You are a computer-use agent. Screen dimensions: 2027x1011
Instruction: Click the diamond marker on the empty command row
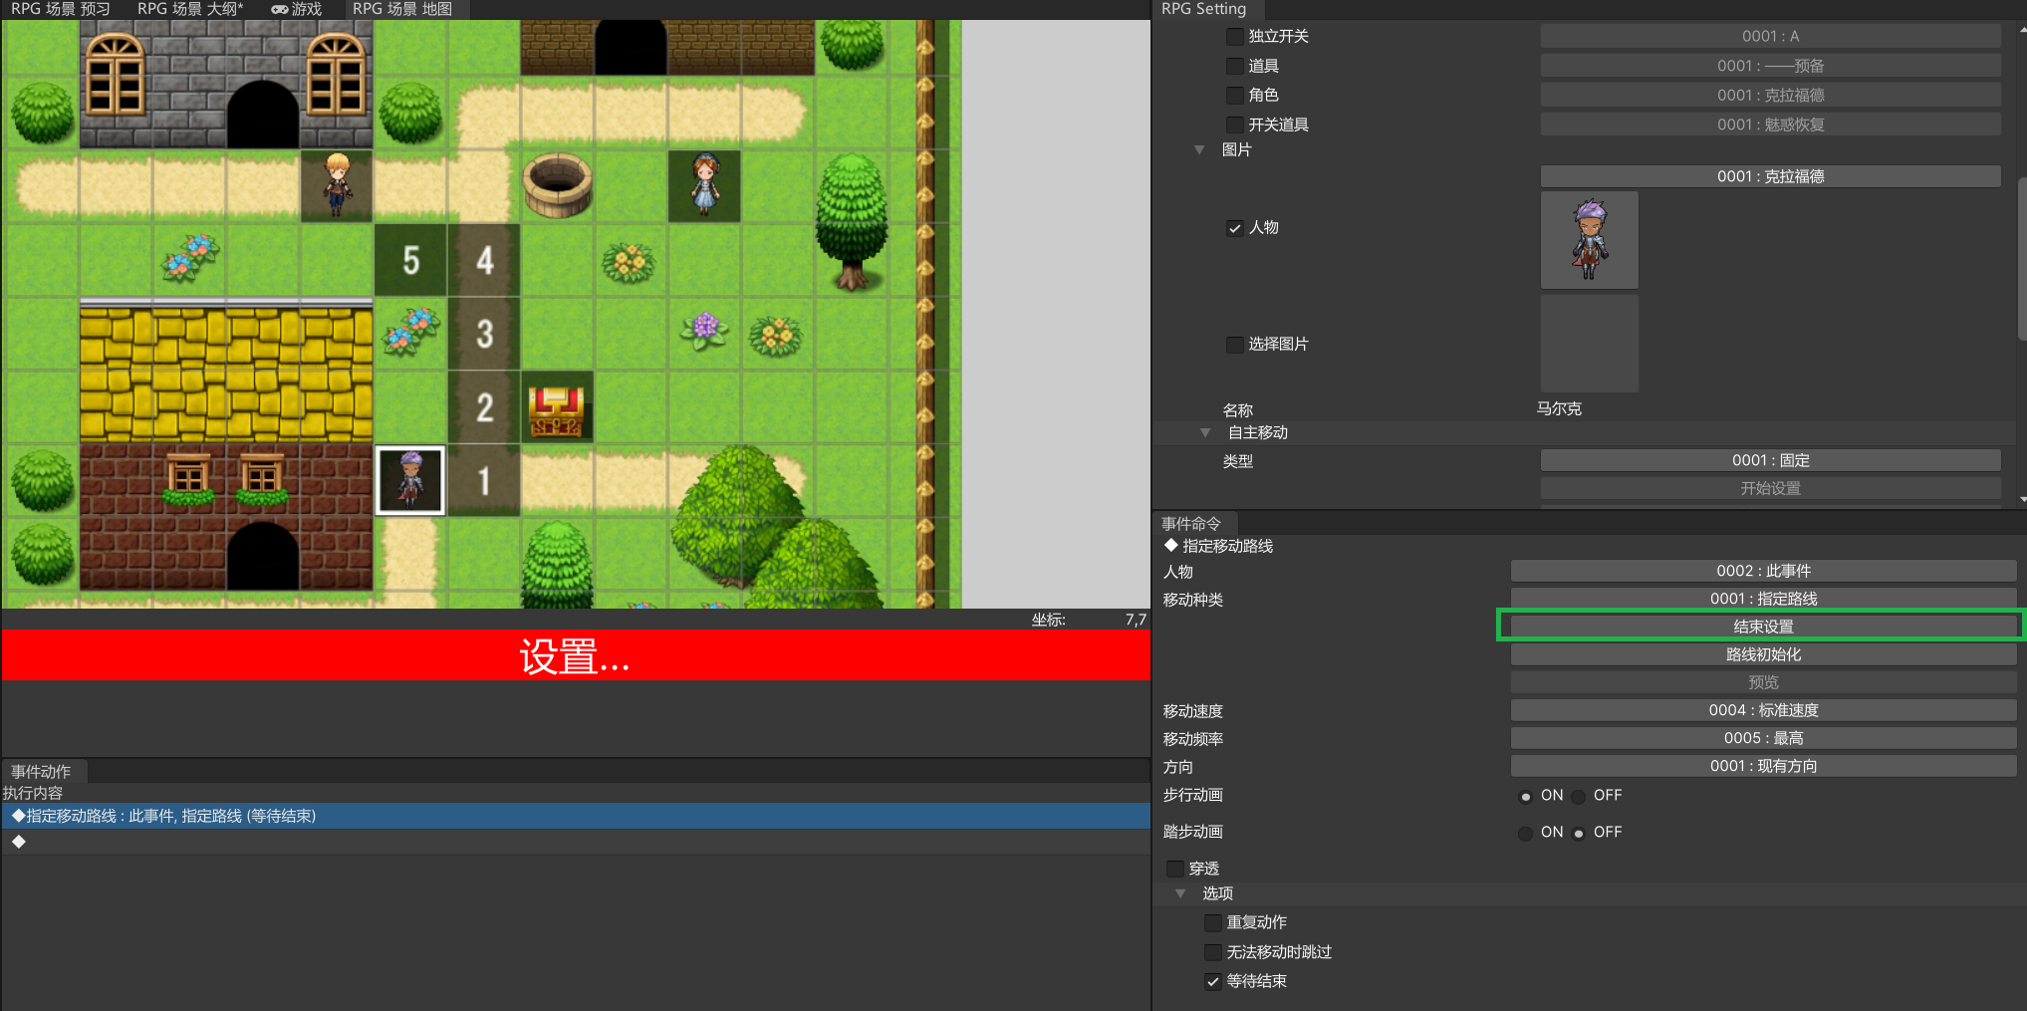click(18, 842)
